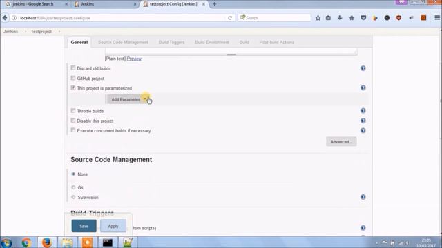Image resolution: width=442 pixels, height=248 pixels.
Task: Click the red shield extension icon
Action: (x=398, y=18)
